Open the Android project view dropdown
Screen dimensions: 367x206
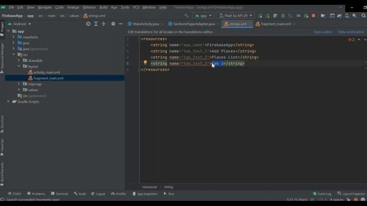(x=19, y=24)
